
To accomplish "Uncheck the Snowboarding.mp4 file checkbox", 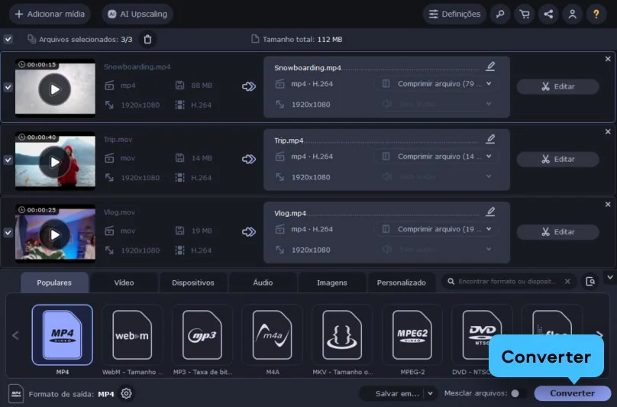I will point(8,87).
